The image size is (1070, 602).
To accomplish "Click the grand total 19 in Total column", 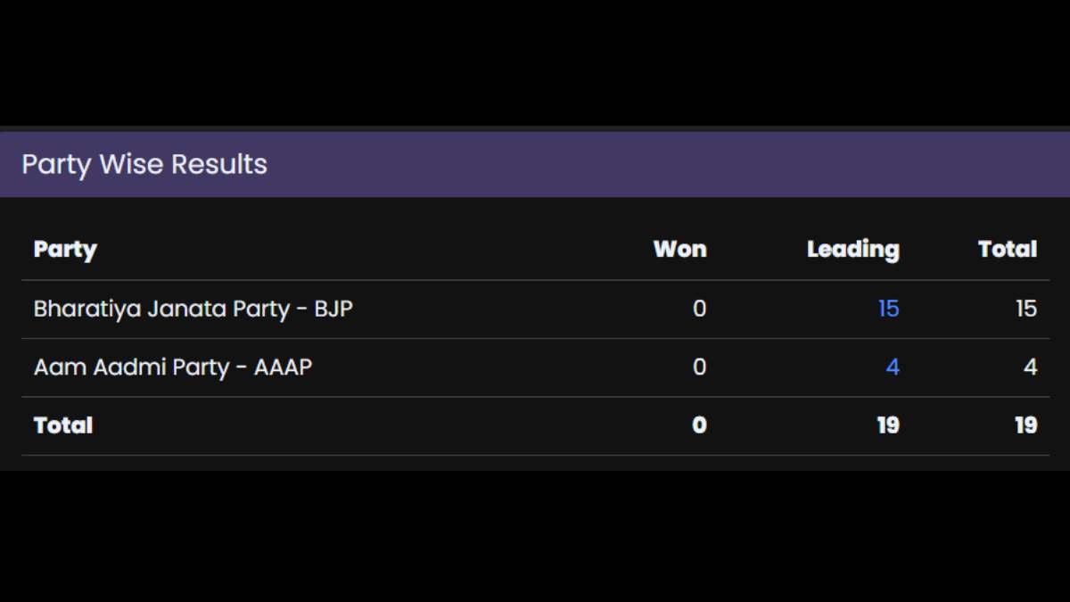I will point(1025,425).
